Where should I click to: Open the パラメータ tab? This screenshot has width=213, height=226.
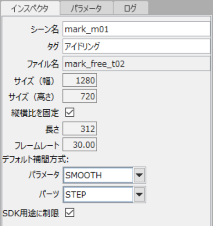coord(87,8)
